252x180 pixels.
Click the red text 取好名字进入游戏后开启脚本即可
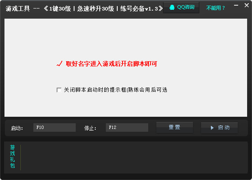111,64
